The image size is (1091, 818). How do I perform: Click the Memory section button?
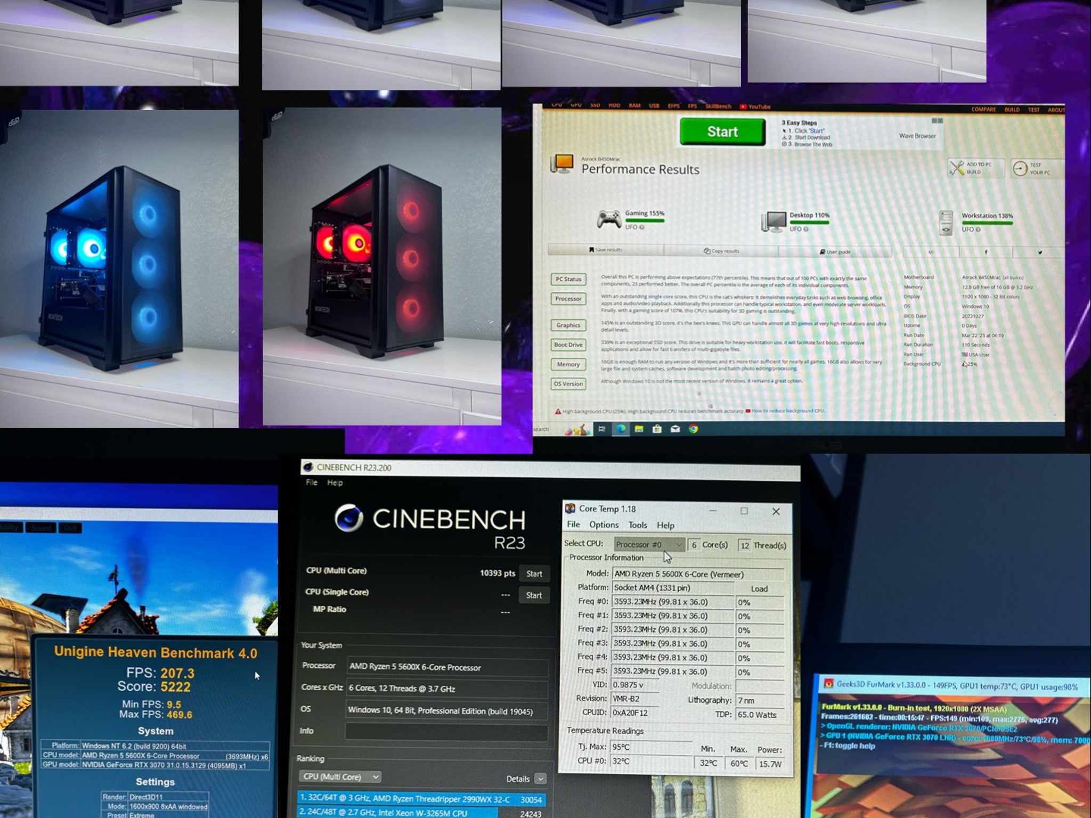[568, 364]
